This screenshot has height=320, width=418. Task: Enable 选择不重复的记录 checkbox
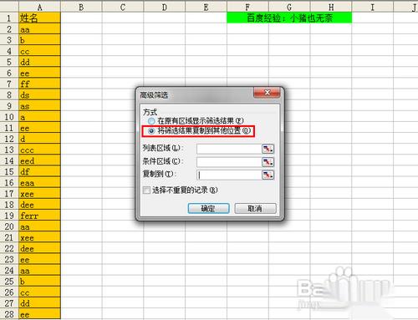click(x=146, y=190)
